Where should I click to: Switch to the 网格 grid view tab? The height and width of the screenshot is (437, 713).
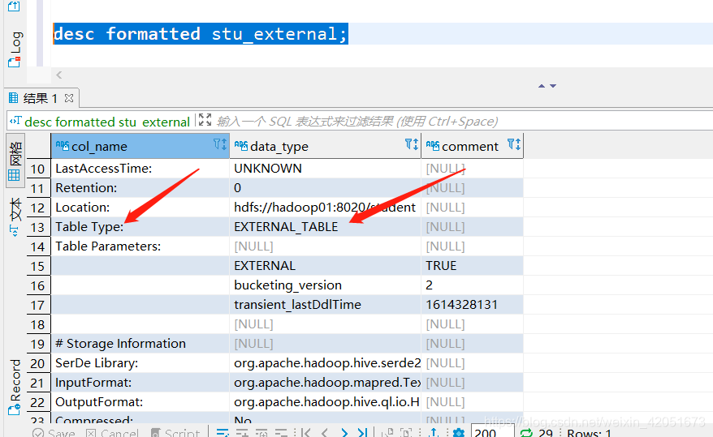15,161
